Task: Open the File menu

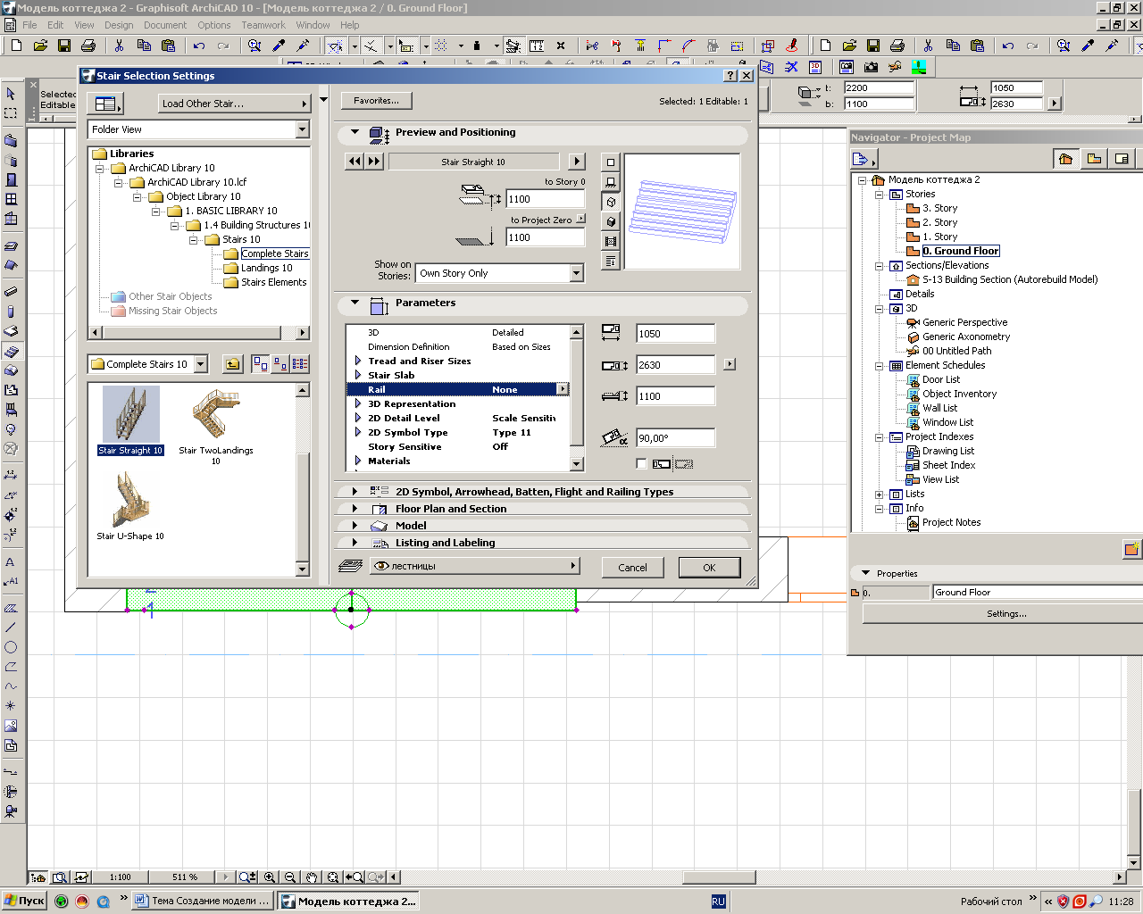Action: [x=29, y=25]
